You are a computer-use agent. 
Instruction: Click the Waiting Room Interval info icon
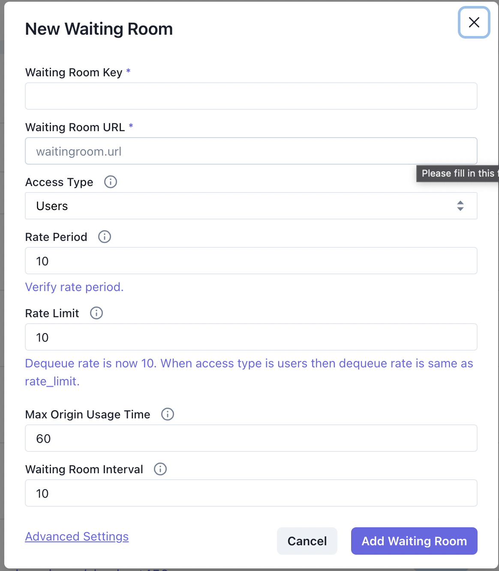[160, 469]
